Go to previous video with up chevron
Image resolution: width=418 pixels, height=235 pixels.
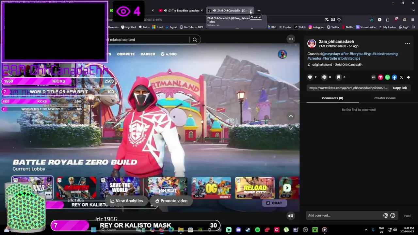pos(291,116)
